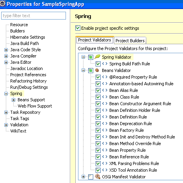Click the Properties window gear icon

[3, 4]
